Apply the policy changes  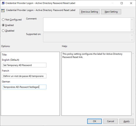click(126, 121)
